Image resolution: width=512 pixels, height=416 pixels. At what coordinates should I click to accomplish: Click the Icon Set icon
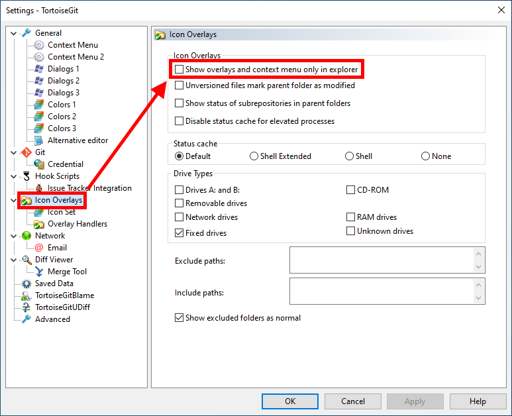(39, 212)
